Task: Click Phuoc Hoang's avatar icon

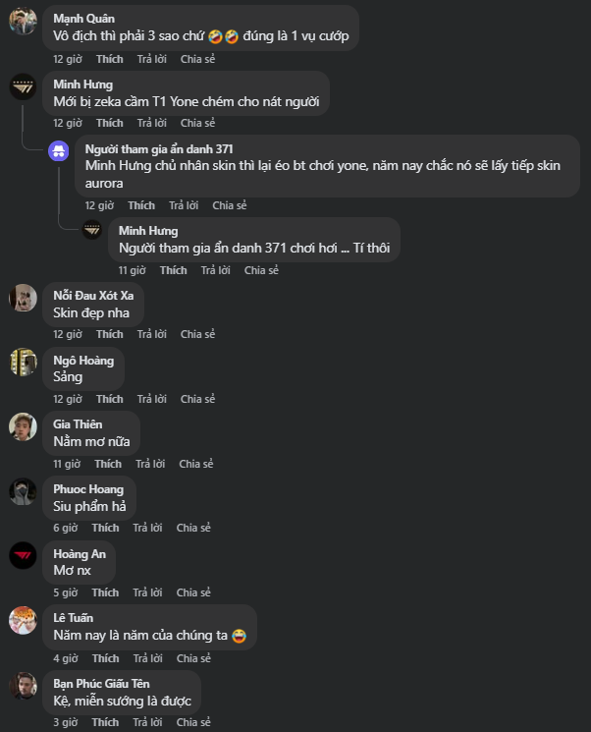Action: [23, 491]
